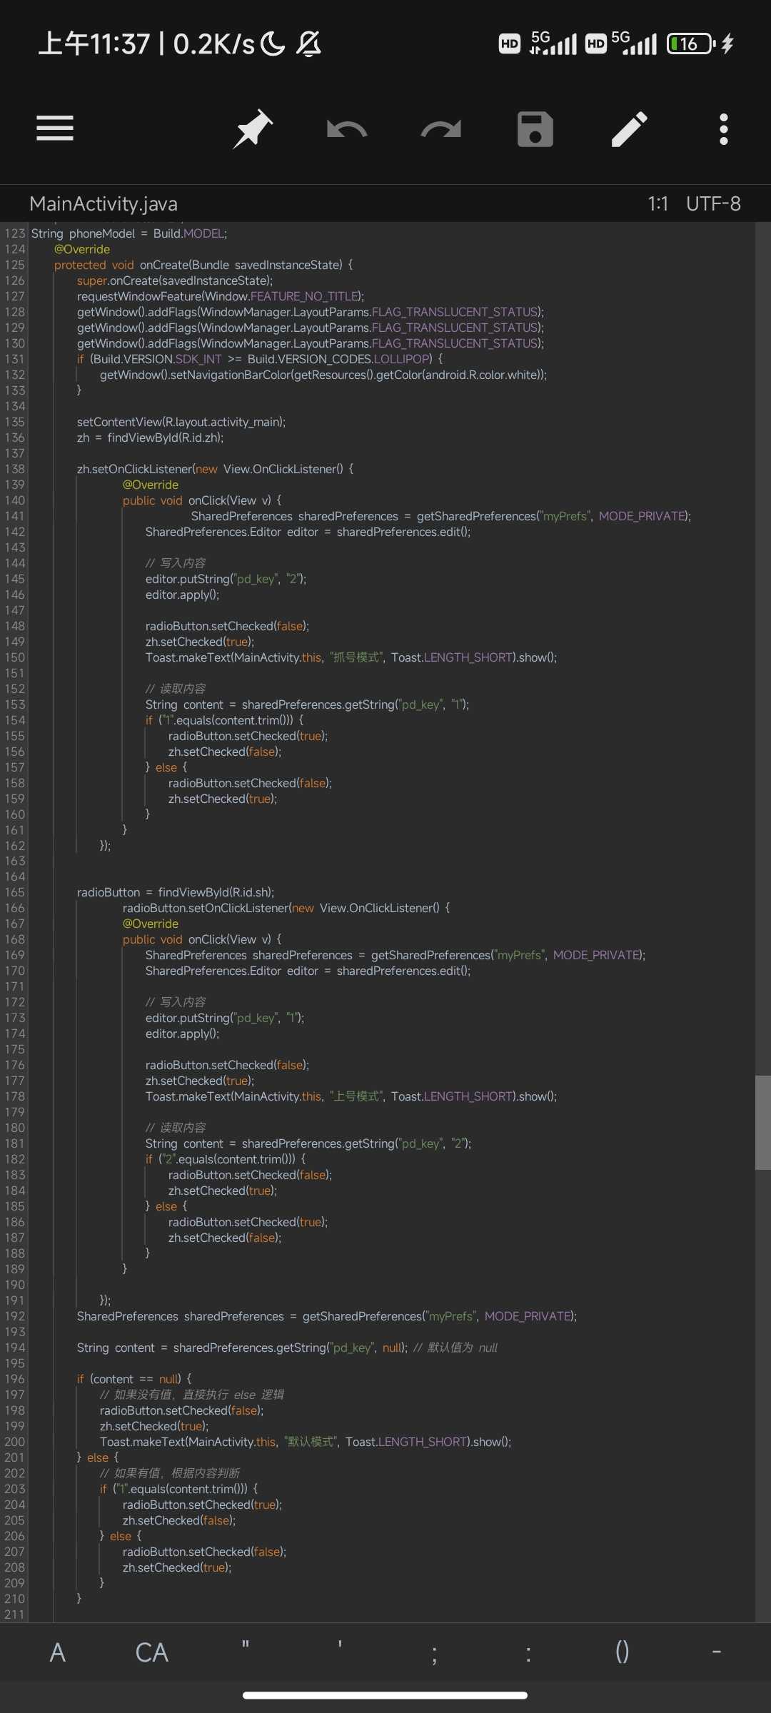Redo the last undone edit
The width and height of the screenshot is (771, 1713).
[441, 129]
